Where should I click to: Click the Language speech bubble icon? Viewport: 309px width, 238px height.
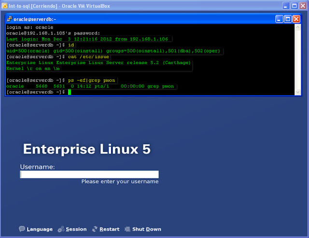pos(22,229)
